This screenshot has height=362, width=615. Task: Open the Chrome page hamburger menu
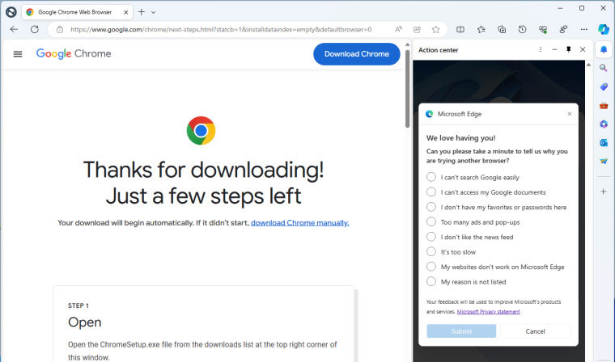[x=18, y=54]
